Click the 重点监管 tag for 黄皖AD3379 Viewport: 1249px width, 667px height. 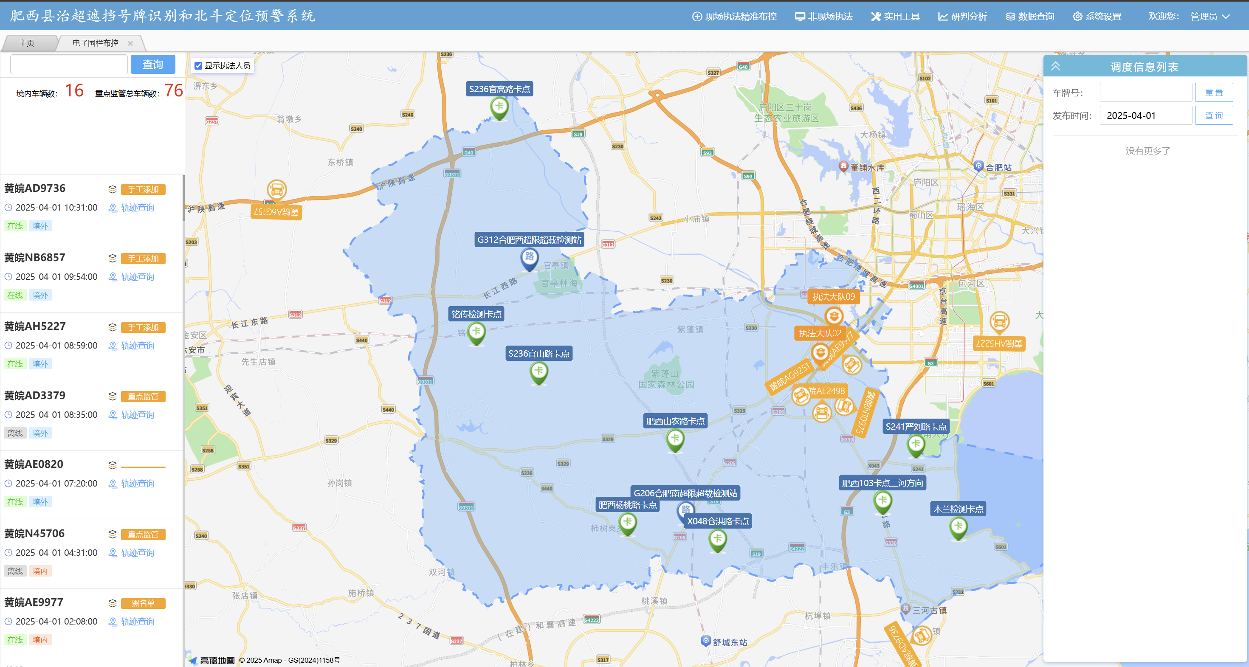[143, 397]
